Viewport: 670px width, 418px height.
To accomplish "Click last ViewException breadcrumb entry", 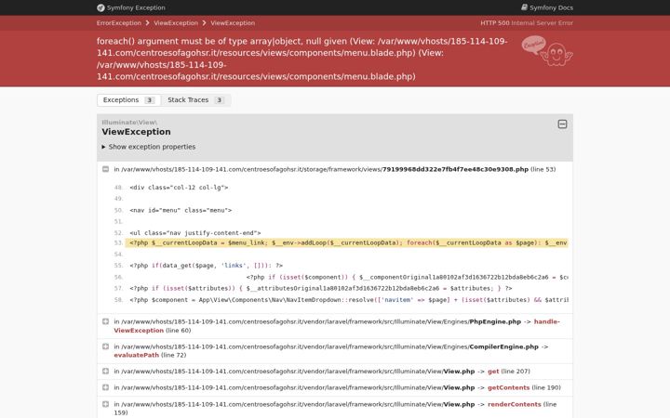I will (x=233, y=23).
